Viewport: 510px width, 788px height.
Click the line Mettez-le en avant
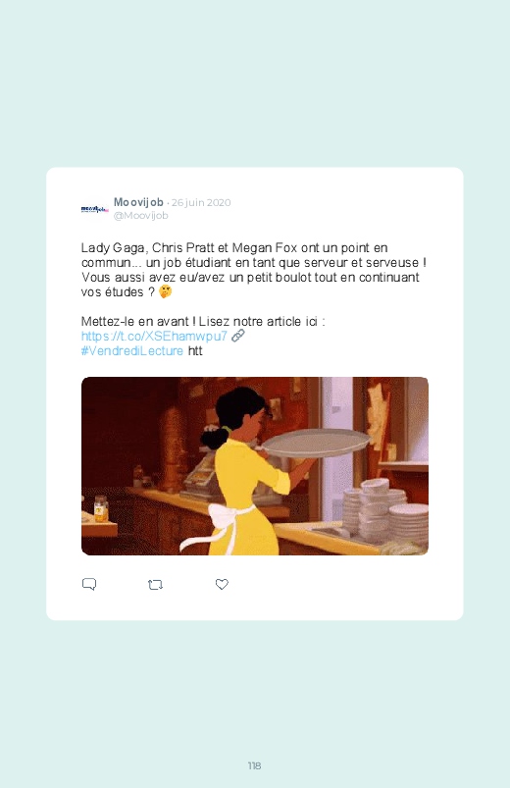coord(203,321)
